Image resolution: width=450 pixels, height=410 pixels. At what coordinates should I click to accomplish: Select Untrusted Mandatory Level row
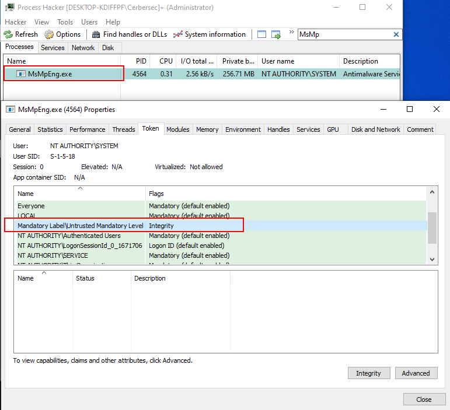click(221, 226)
